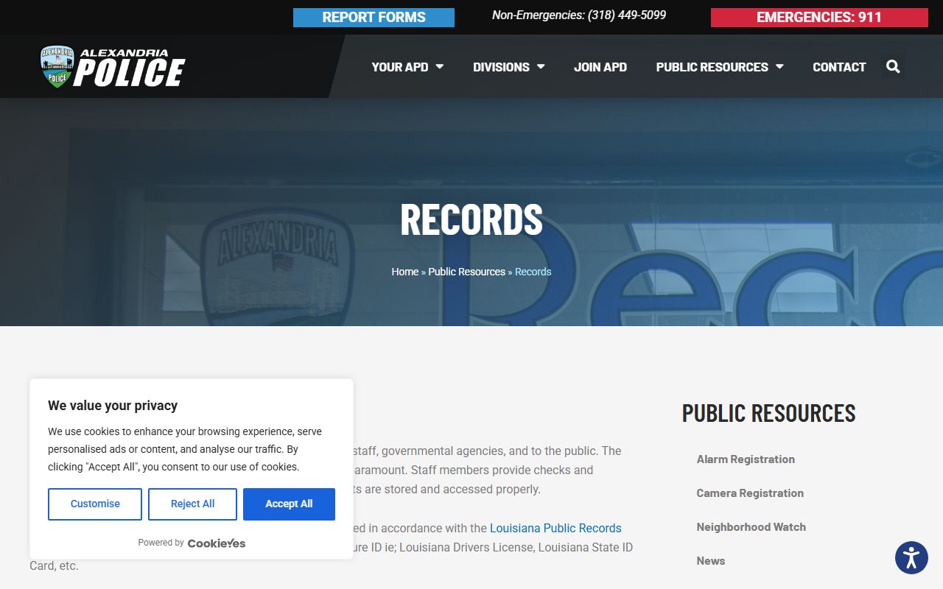This screenshot has height=589, width=943.
Task: Go to the Join APD page
Action: (600, 67)
